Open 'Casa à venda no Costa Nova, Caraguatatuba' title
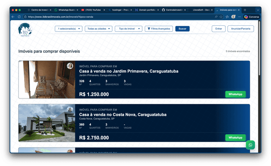The height and width of the screenshot is (166, 271). point(123,114)
